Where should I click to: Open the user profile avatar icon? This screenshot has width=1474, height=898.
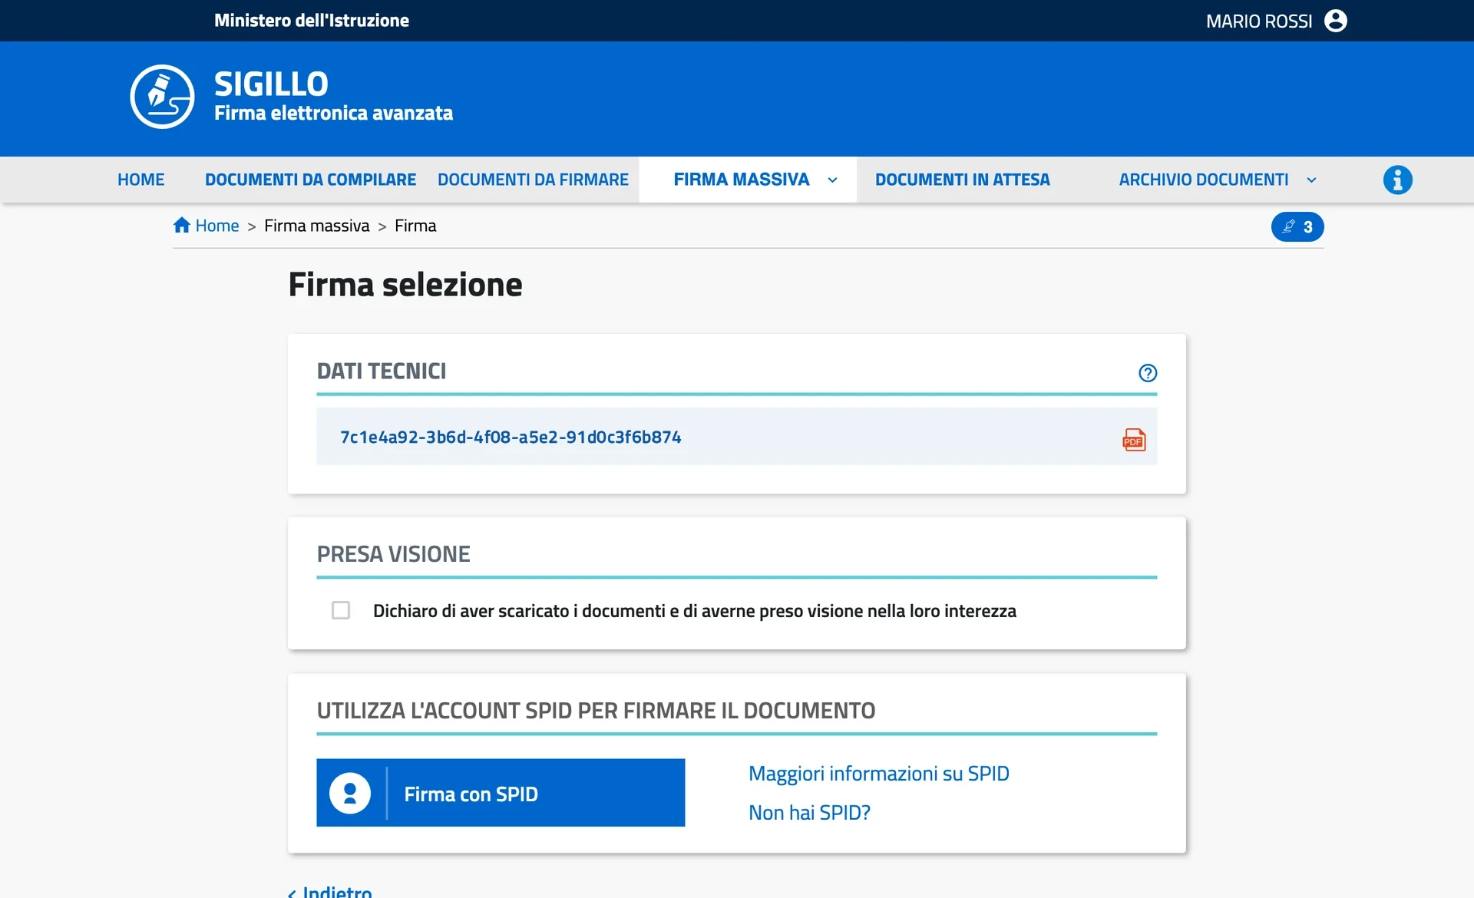(x=1336, y=21)
